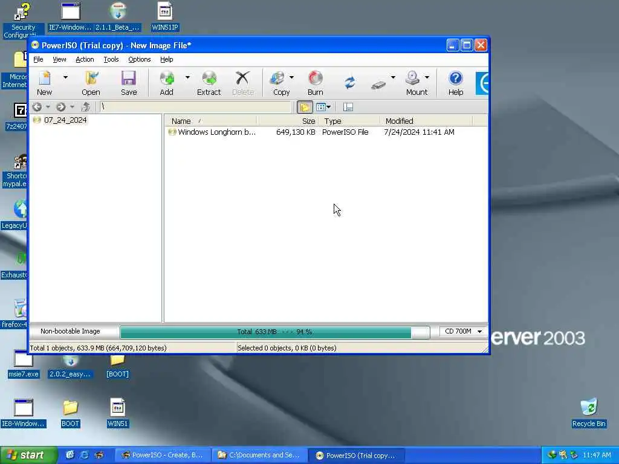The image size is (619, 464).
Task: Sort by Type column header
Action: (349, 121)
